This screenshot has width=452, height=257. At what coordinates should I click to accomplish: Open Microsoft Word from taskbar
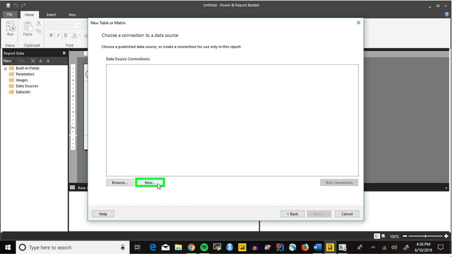317,247
